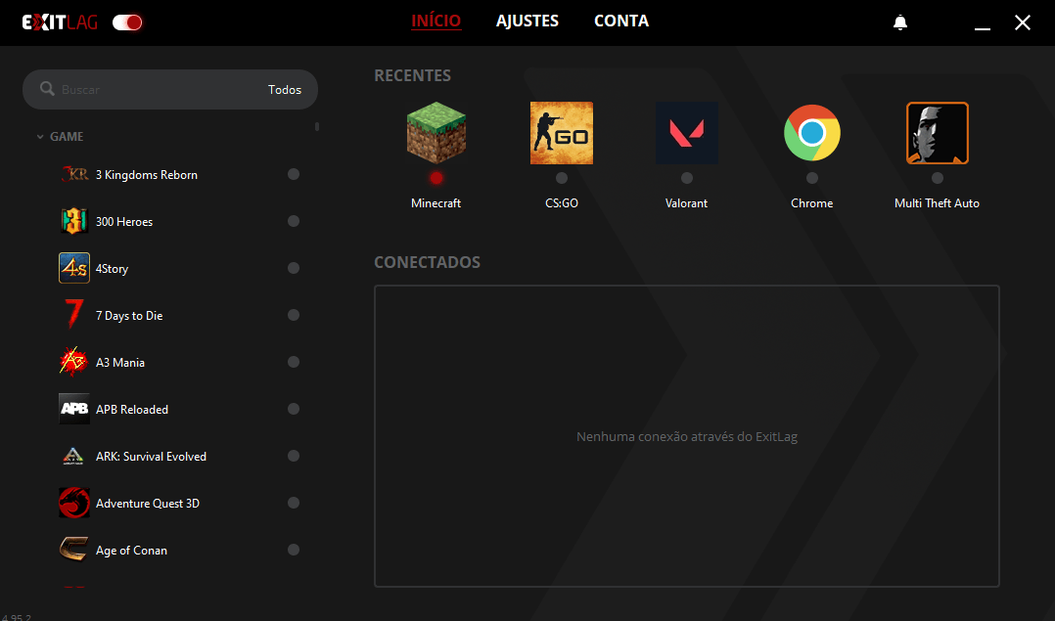The height and width of the screenshot is (621, 1055).
Task: Click the Adventure Quest 3D label
Action: click(148, 504)
